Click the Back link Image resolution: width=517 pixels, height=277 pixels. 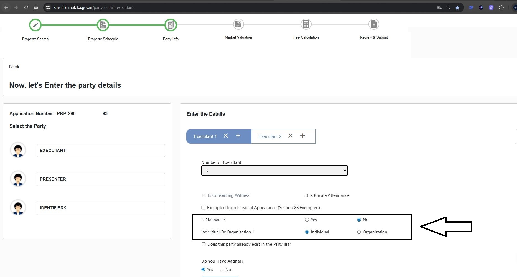[14, 67]
